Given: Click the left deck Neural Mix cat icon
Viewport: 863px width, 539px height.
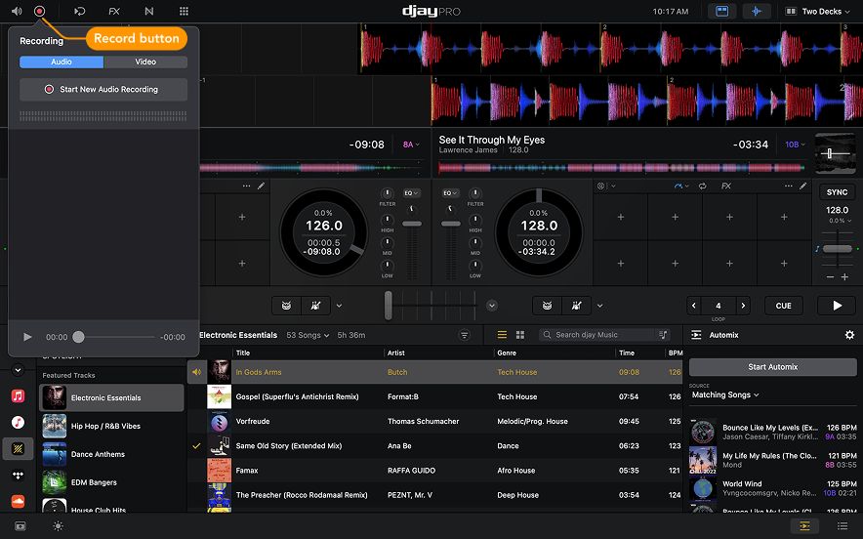Looking at the screenshot, I should tap(286, 306).
